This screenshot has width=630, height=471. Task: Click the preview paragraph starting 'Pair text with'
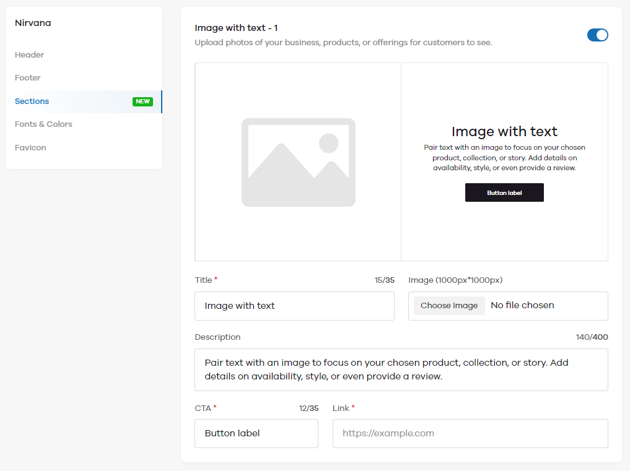[504, 157]
